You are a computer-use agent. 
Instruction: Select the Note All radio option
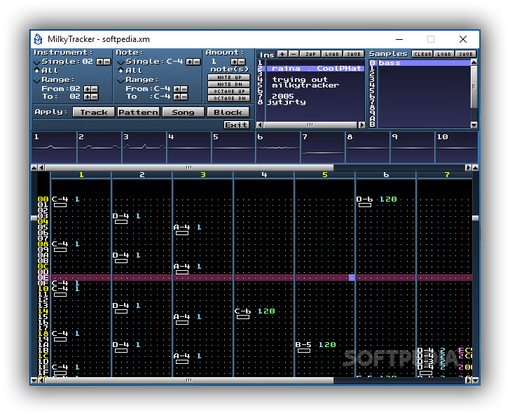[120, 71]
